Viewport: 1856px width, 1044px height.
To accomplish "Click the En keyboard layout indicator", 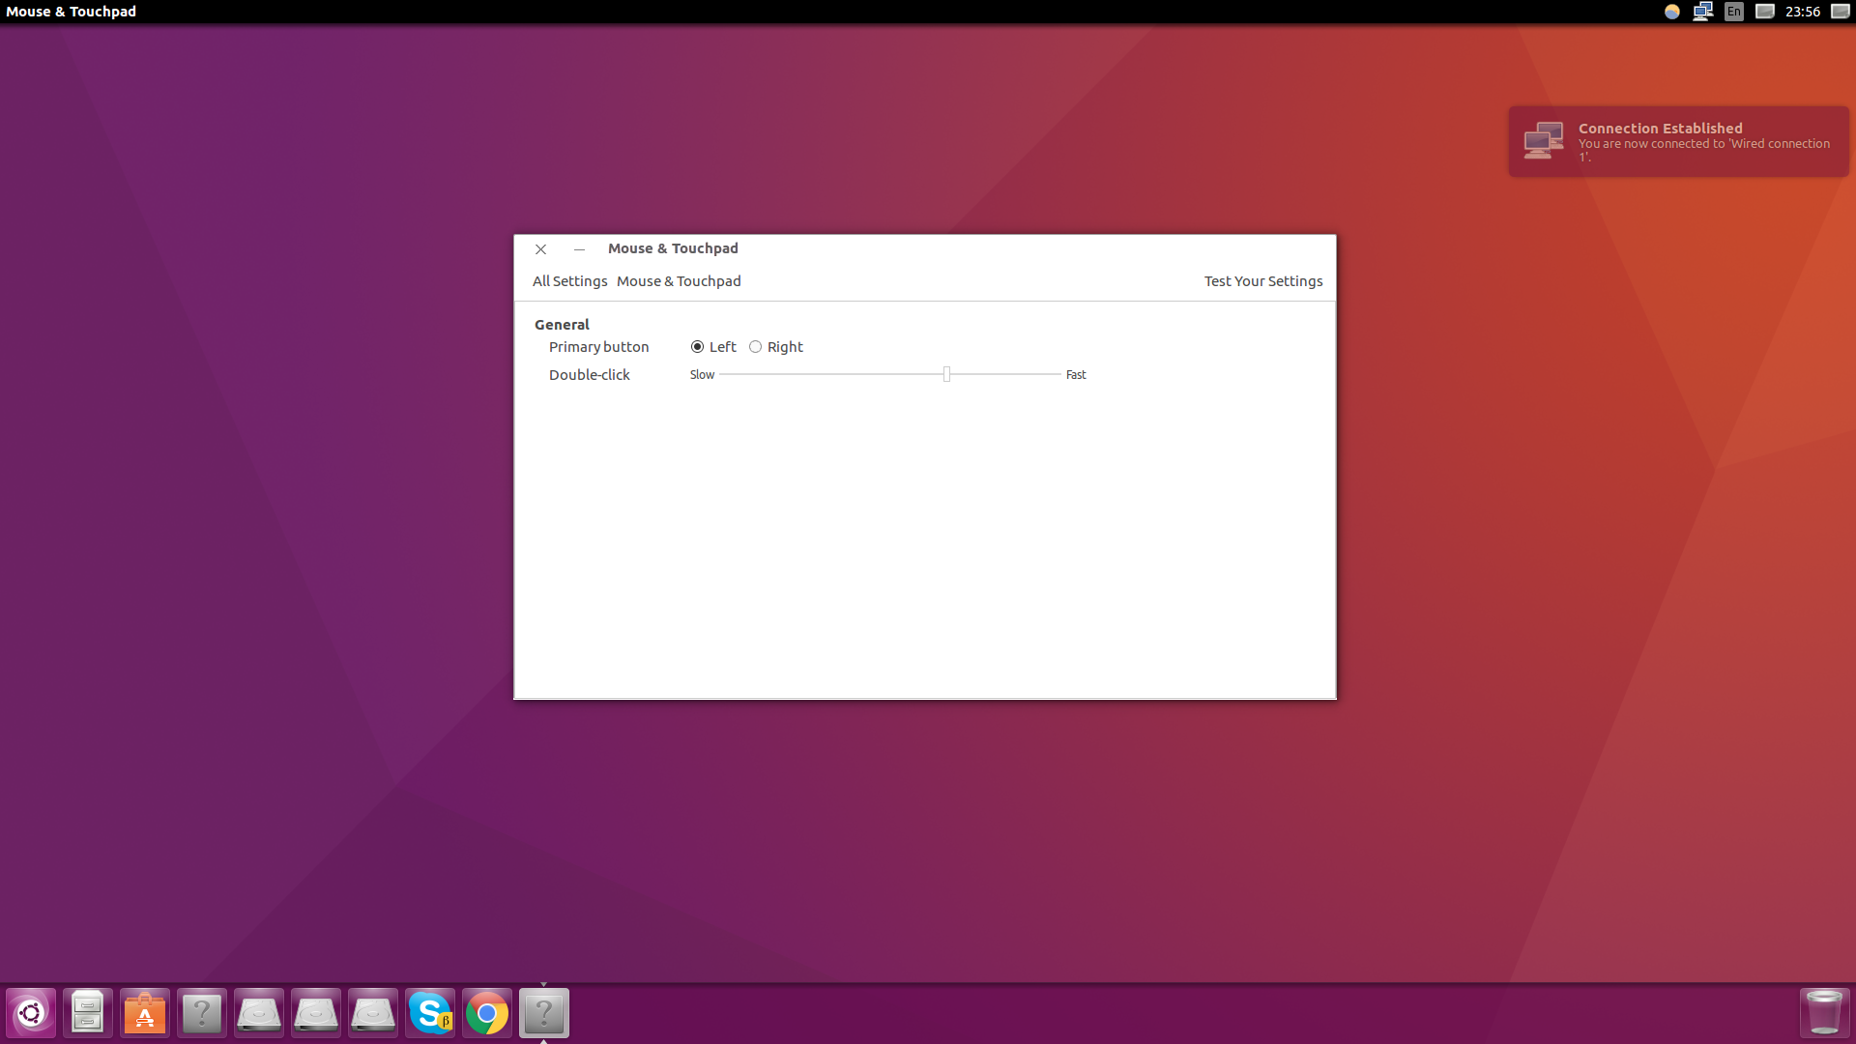I will (1734, 12).
